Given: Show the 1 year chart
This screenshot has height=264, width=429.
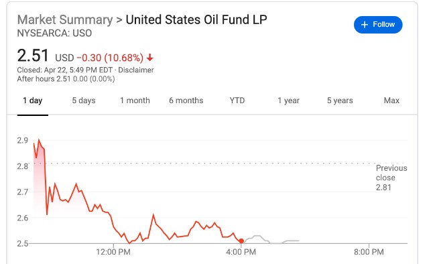Looking at the screenshot, I should click(x=288, y=101).
